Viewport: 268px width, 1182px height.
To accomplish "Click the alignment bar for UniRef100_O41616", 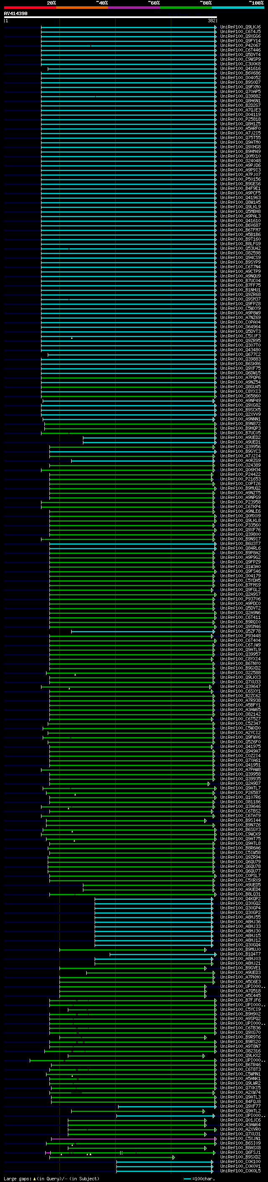I will (132, 68).
